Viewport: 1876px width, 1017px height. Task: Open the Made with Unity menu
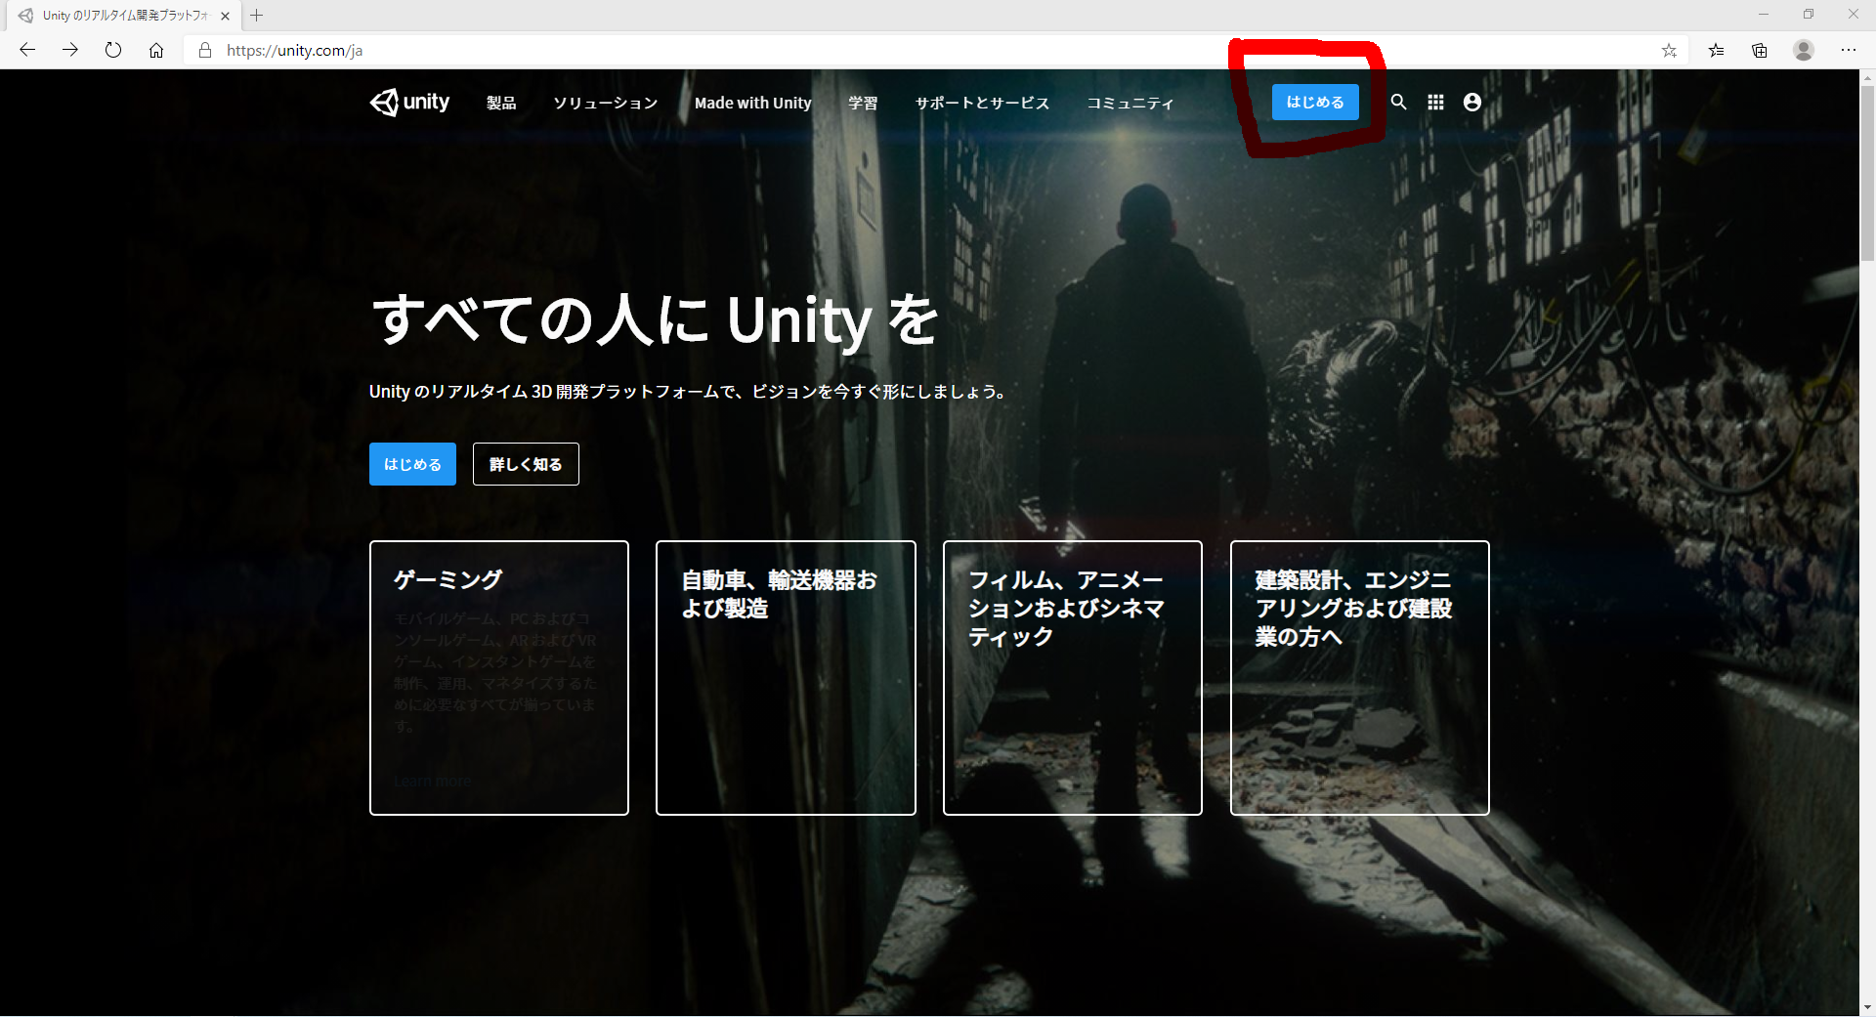(752, 103)
